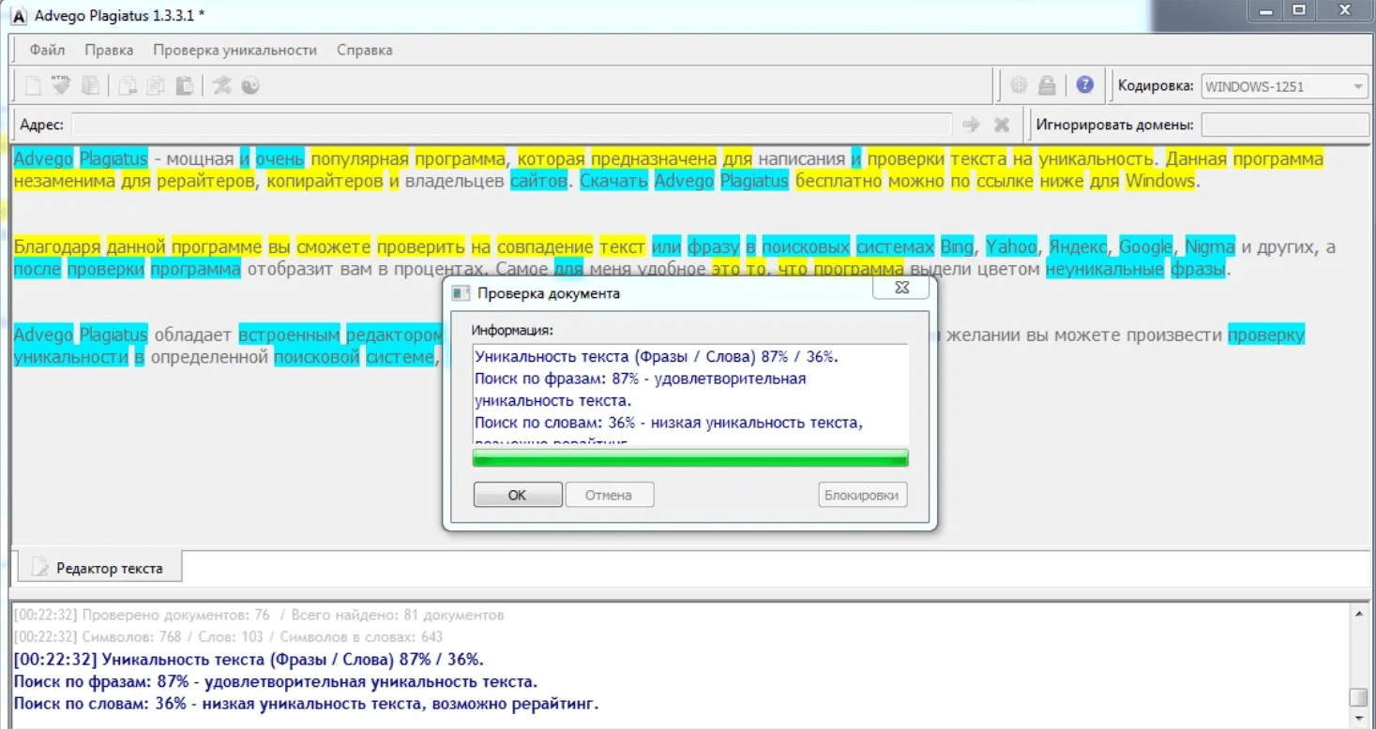Click the new document icon
Screen dimensions: 1376x729
[33, 86]
